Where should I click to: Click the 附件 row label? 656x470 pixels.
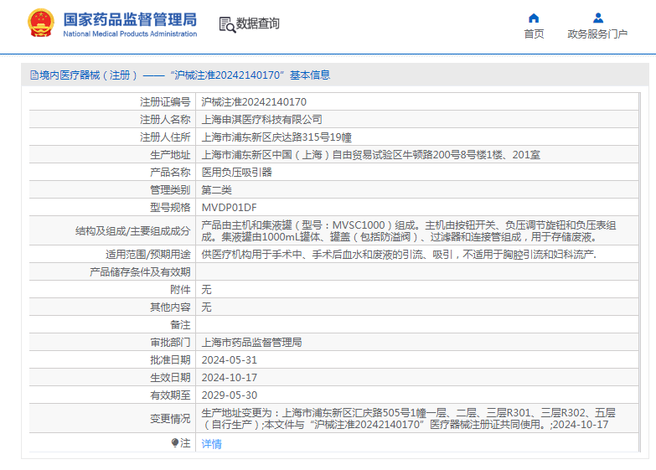pyautogui.click(x=180, y=290)
